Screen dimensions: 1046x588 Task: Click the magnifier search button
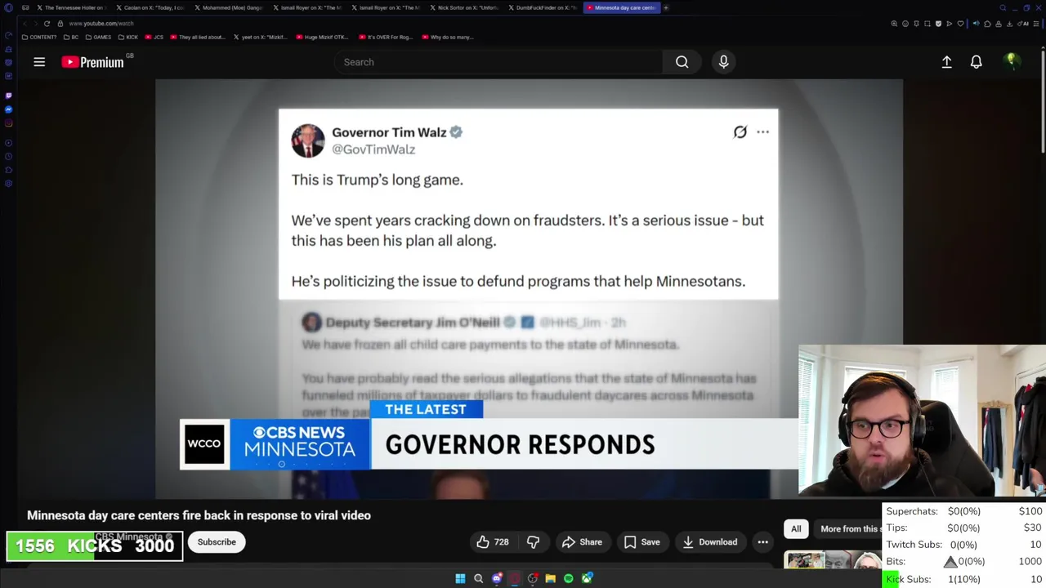682,62
